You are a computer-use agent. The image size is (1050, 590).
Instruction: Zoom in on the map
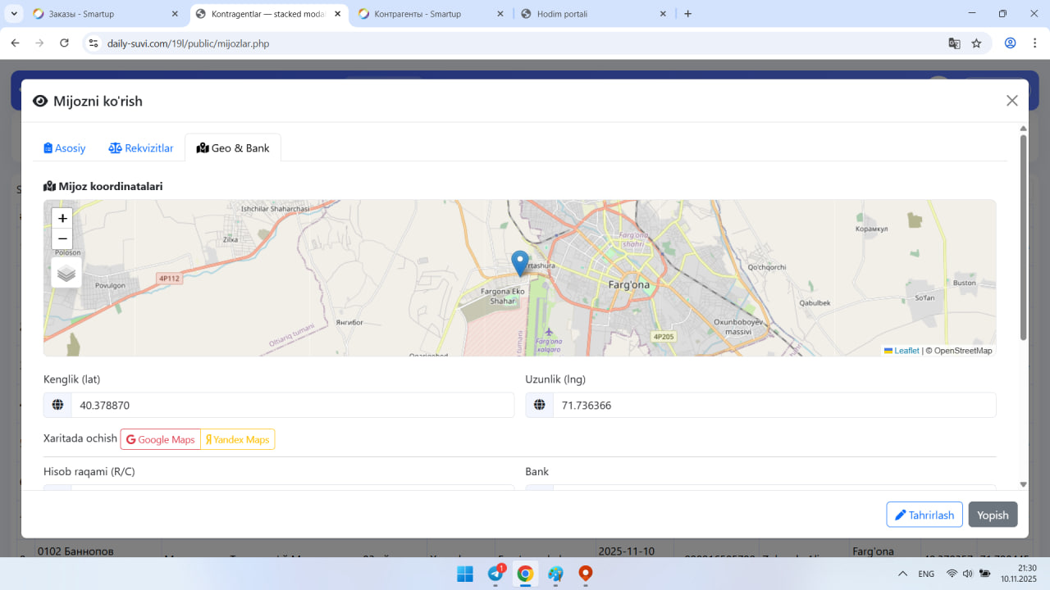coord(62,219)
